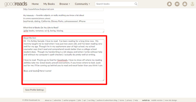Click the What Kind of Books label
Screen dimensions: 196x102
[x=41, y=28]
